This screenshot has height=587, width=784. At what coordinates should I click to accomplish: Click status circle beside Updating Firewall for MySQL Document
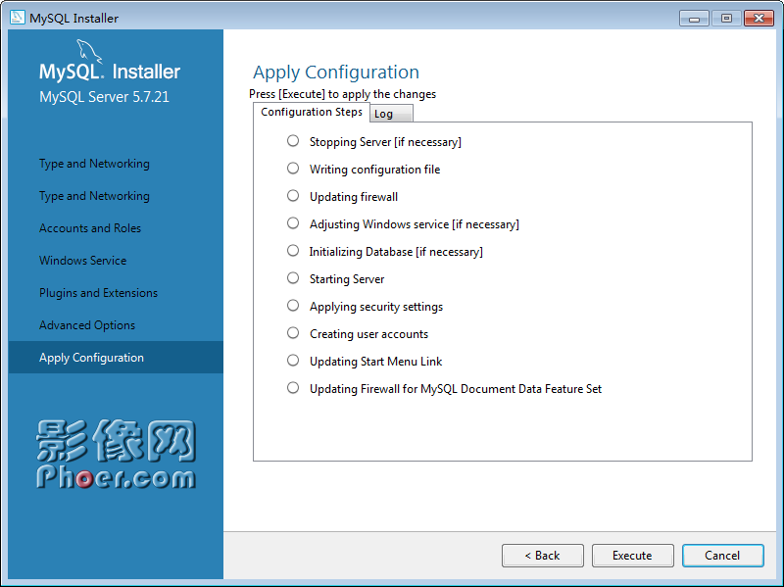pyautogui.click(x=293, y=388)
